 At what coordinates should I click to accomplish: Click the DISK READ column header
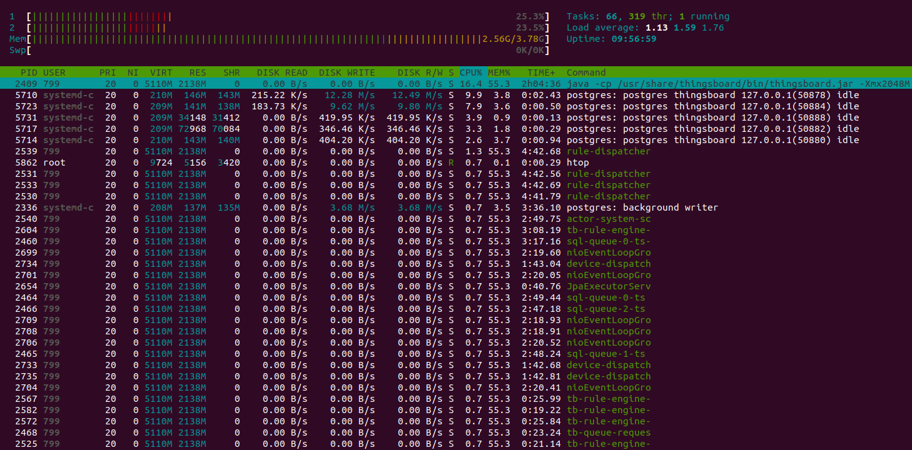click(x=282, y=72)
